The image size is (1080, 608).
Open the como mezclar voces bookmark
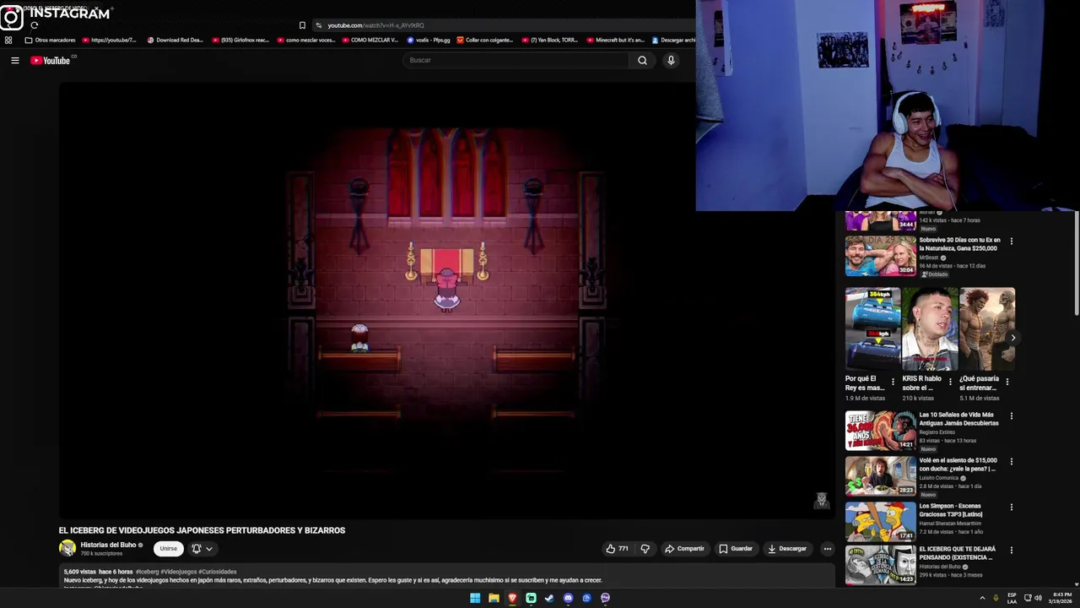pyautogui.click(x=306, y=40)
